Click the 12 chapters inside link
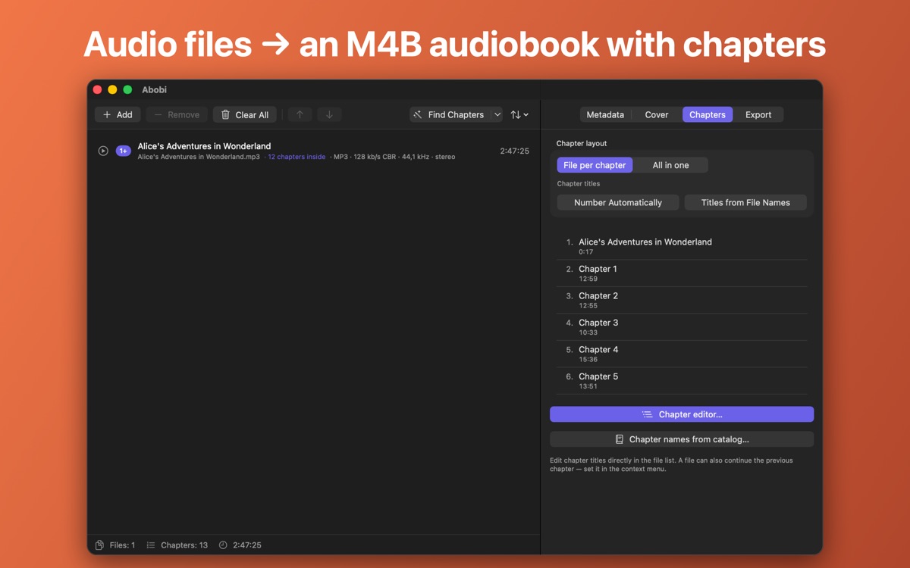This screenshot has width=910, height=568. tap(297, 157)
